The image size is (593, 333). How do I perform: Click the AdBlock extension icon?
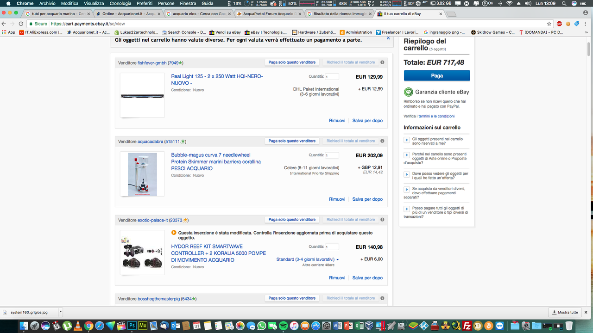(x=559, y=24)
